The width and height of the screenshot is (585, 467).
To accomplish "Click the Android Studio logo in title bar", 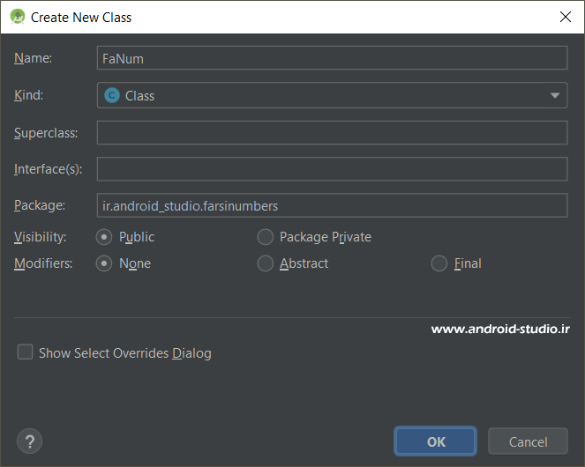I will [17, 17].
